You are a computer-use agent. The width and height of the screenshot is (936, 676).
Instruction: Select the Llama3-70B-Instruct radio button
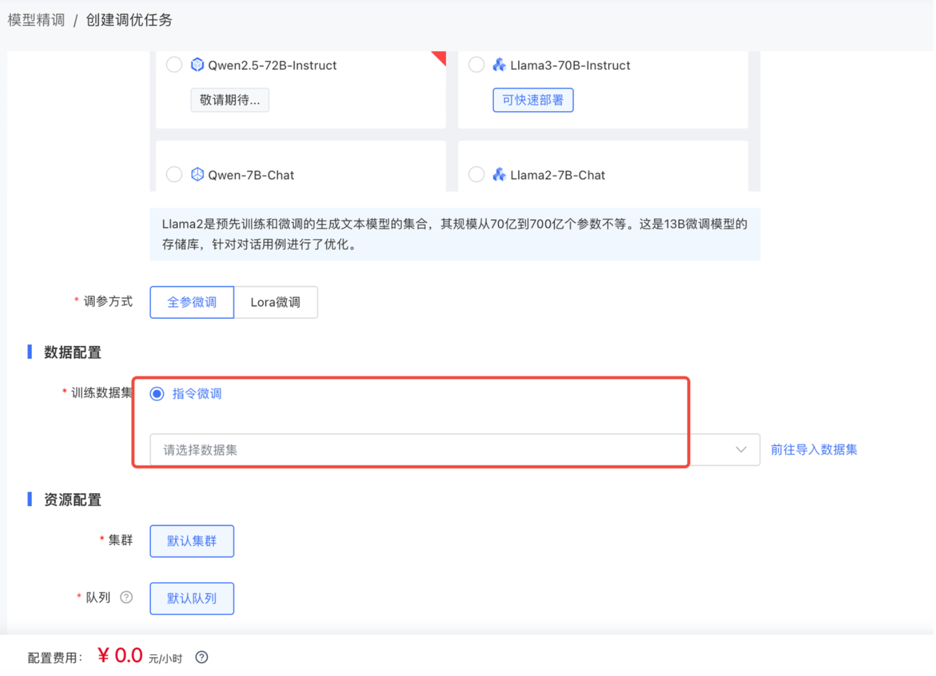coord(476,65)
